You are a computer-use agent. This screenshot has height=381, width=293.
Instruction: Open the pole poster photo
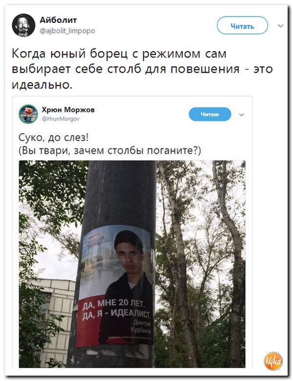[132, 264]
